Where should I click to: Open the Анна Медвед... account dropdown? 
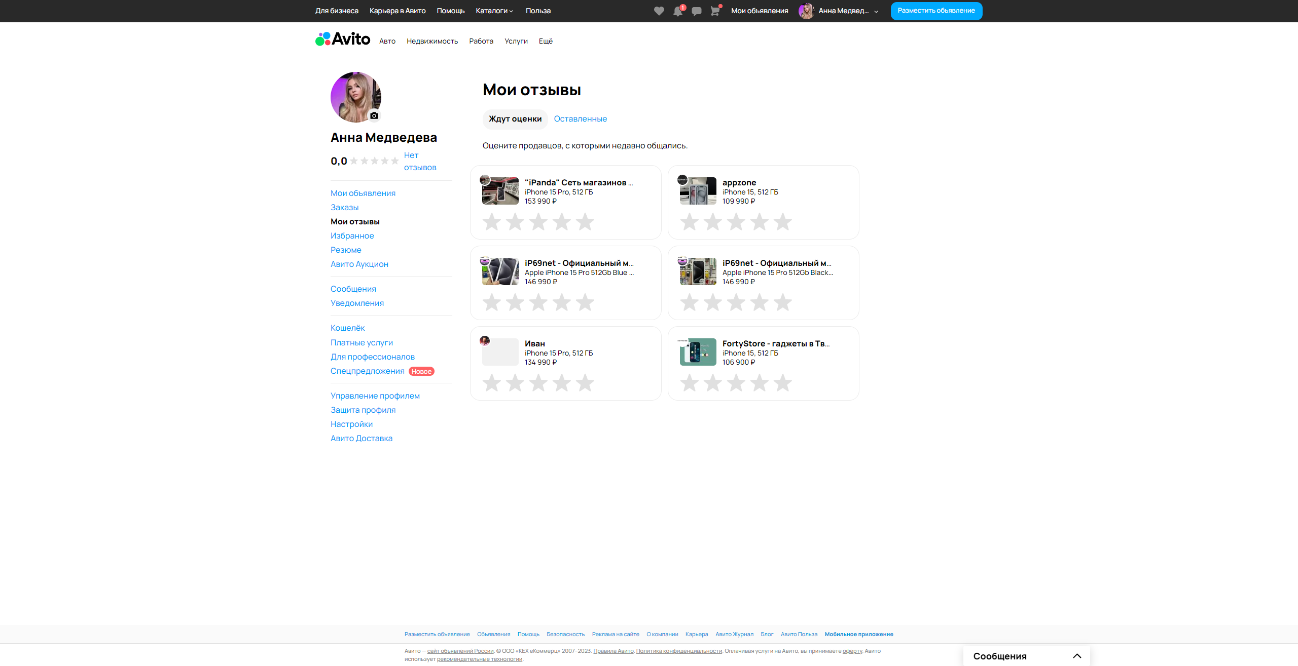[x=848, y=11]
